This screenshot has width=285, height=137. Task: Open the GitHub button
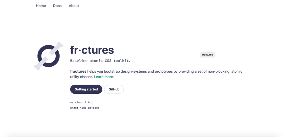point(114,89)
